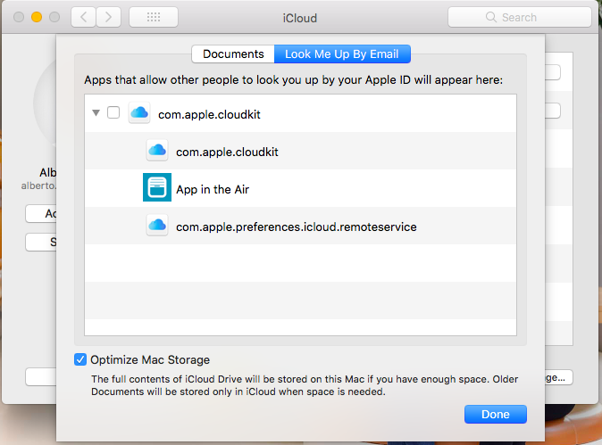Click the Search field in toolbar
602x445 pixels.
coord(520,17)
